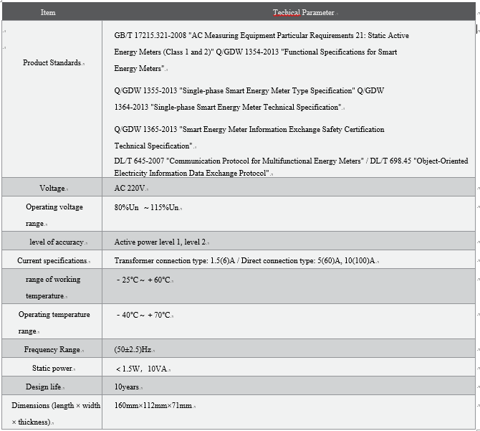Click the "160mm×112mm×71mm" dimensions value
Screen dimensions: 480x431
pyautogui.click(x=153, y=406)
